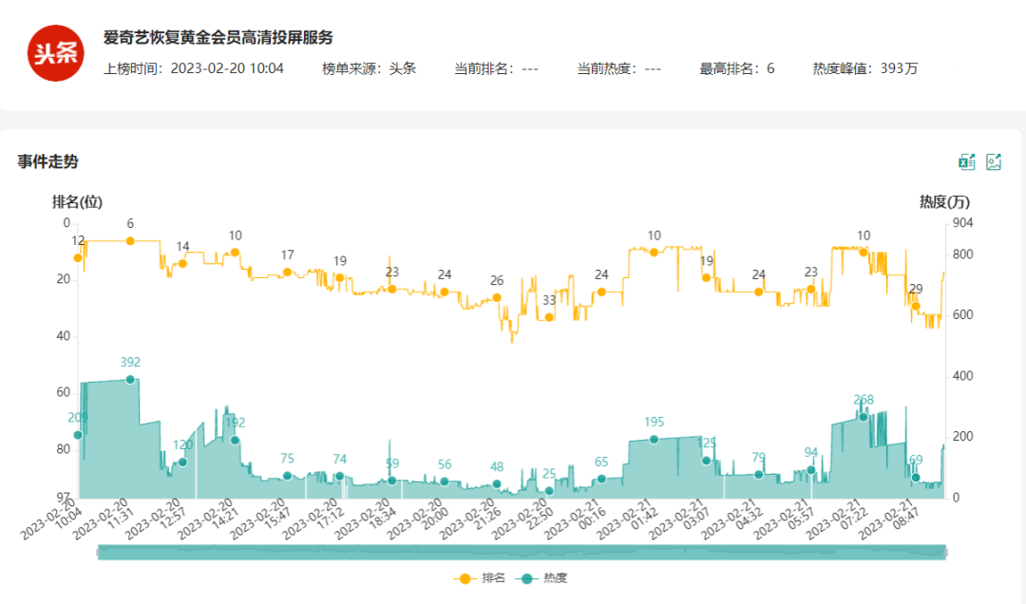
Task: Click the orange 排名 legend marker
Action: pyautogui.click(x=465, y=577)
